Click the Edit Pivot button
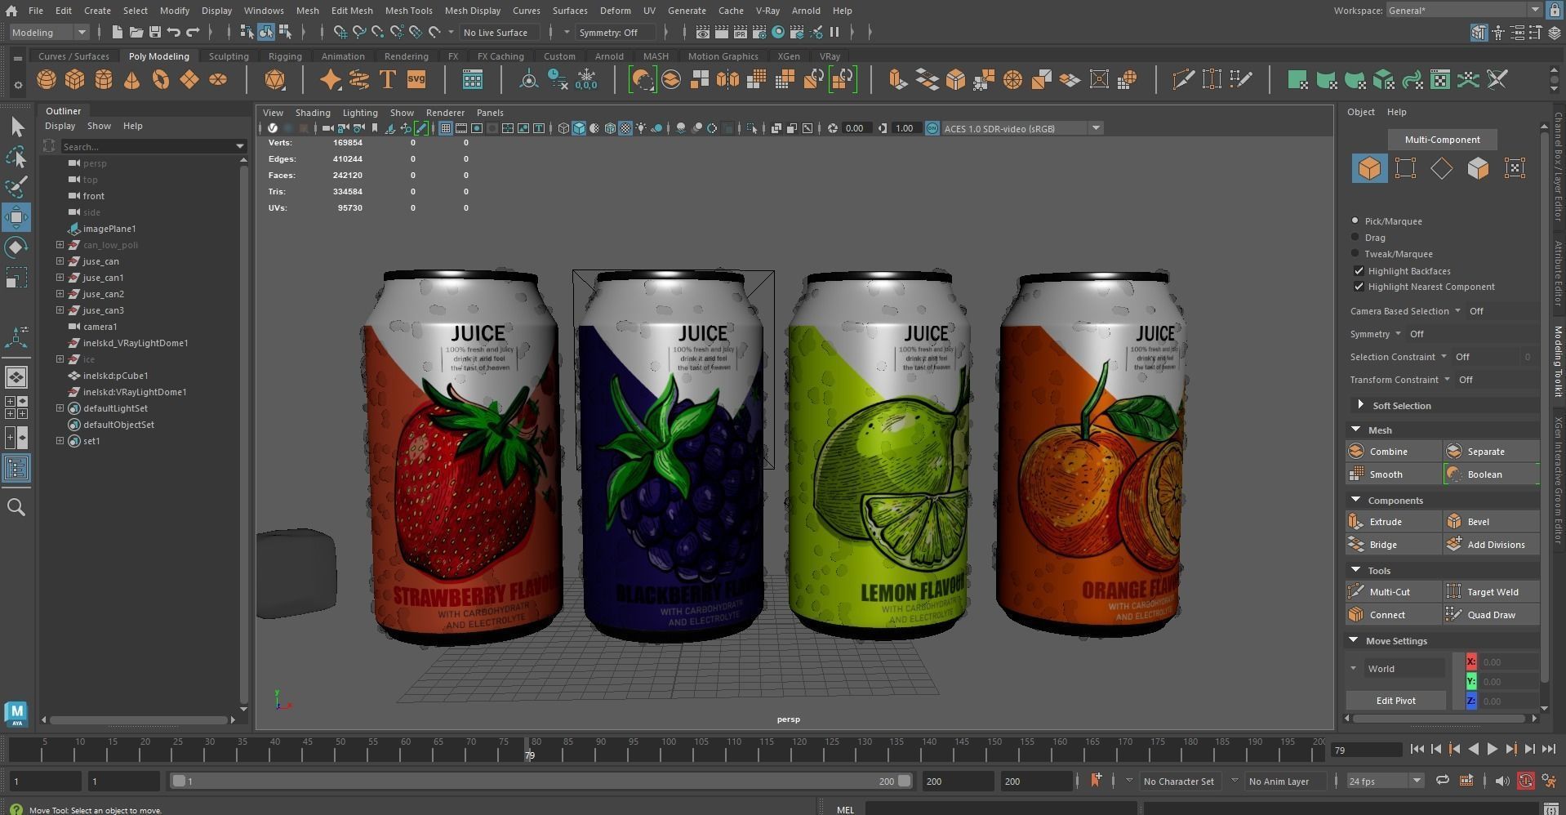Viewport: 1566px width, 815px height. [1395, 701]
